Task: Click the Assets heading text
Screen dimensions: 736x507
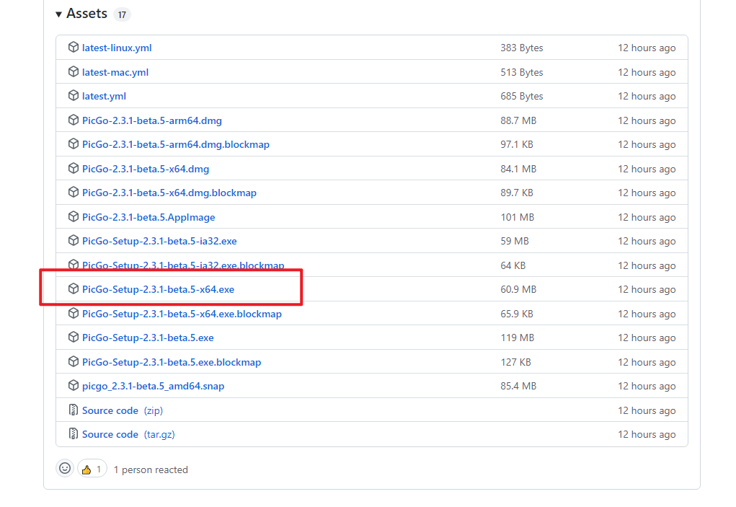Action: pyautogui.click(x=87, y=14)
